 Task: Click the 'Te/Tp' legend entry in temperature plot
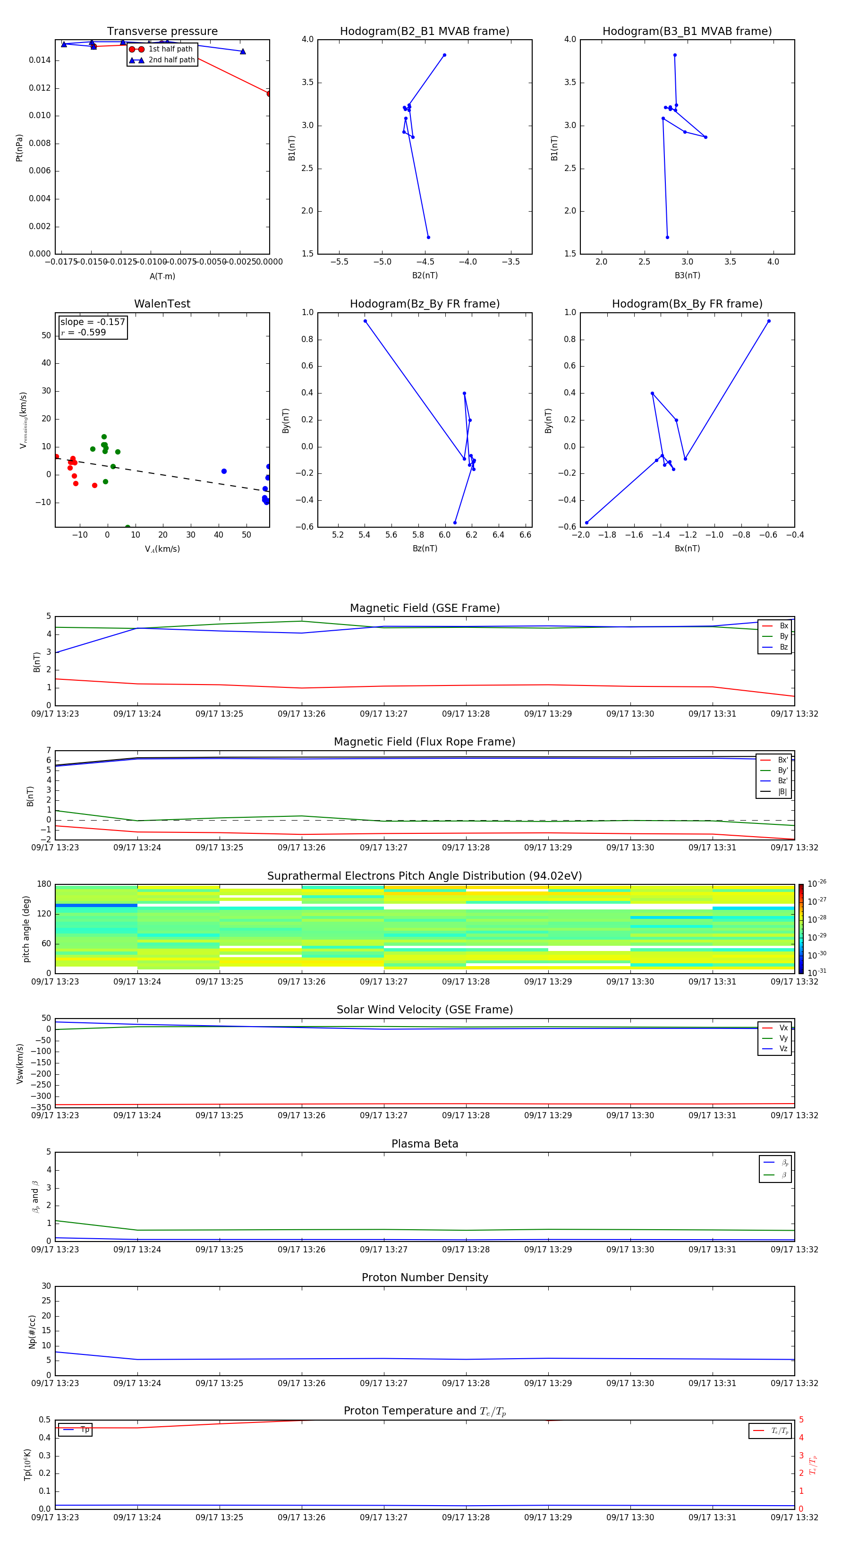[x=770, y=1431]
